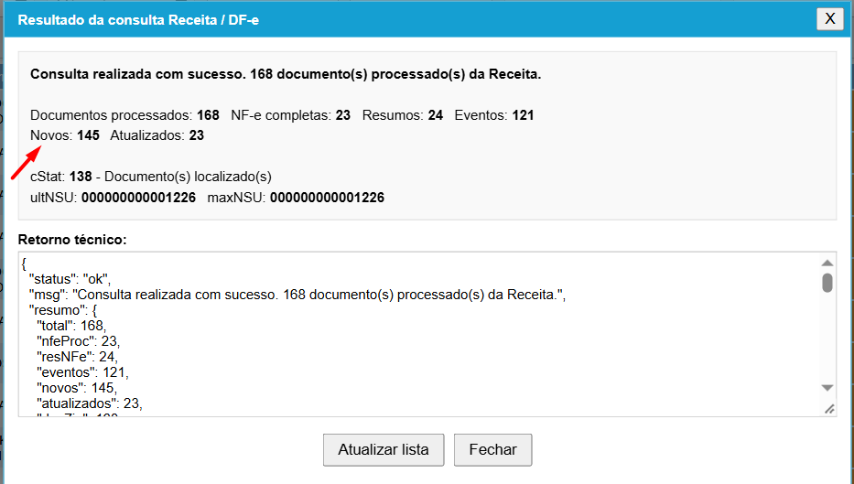The image size is (854, 484).
Task: Click the Novos value 145
Action: click(88, 135)
